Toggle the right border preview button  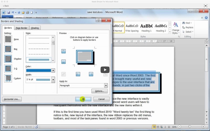91,74
